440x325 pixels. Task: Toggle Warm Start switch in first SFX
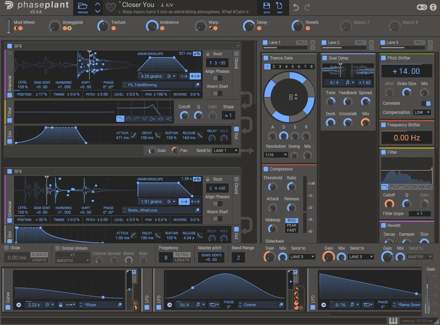pos(217,93)
